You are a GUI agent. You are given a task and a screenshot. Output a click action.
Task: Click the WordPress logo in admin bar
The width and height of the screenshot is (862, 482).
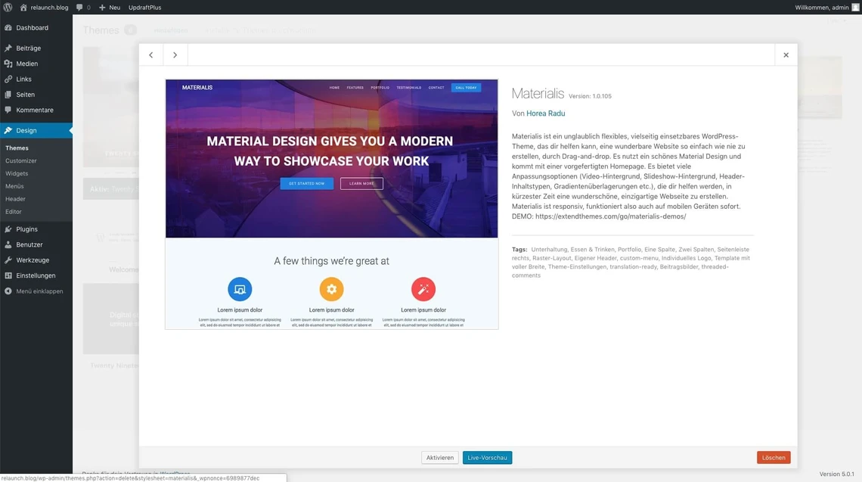(x=8, y=8)
